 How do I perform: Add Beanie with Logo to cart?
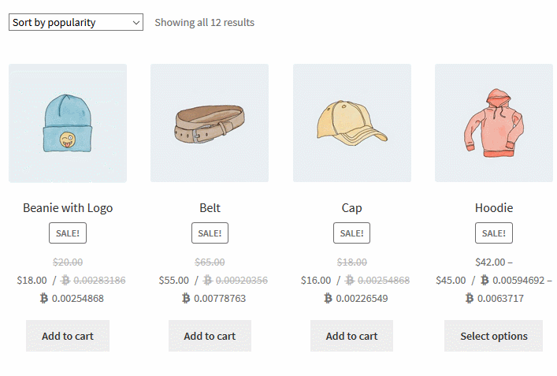click(x=68, y=336)
